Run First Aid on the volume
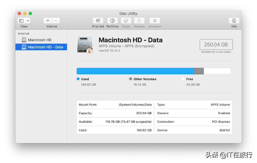This screenshot has height=163, width=257. [98, 21]
